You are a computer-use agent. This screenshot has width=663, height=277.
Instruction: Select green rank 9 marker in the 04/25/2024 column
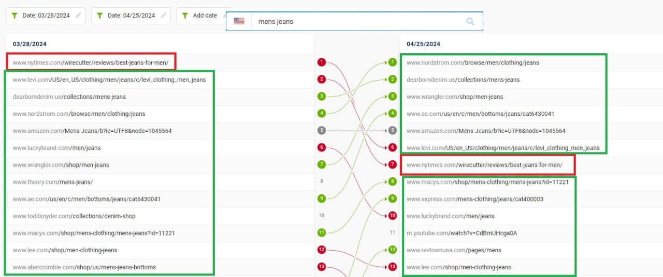393,199
